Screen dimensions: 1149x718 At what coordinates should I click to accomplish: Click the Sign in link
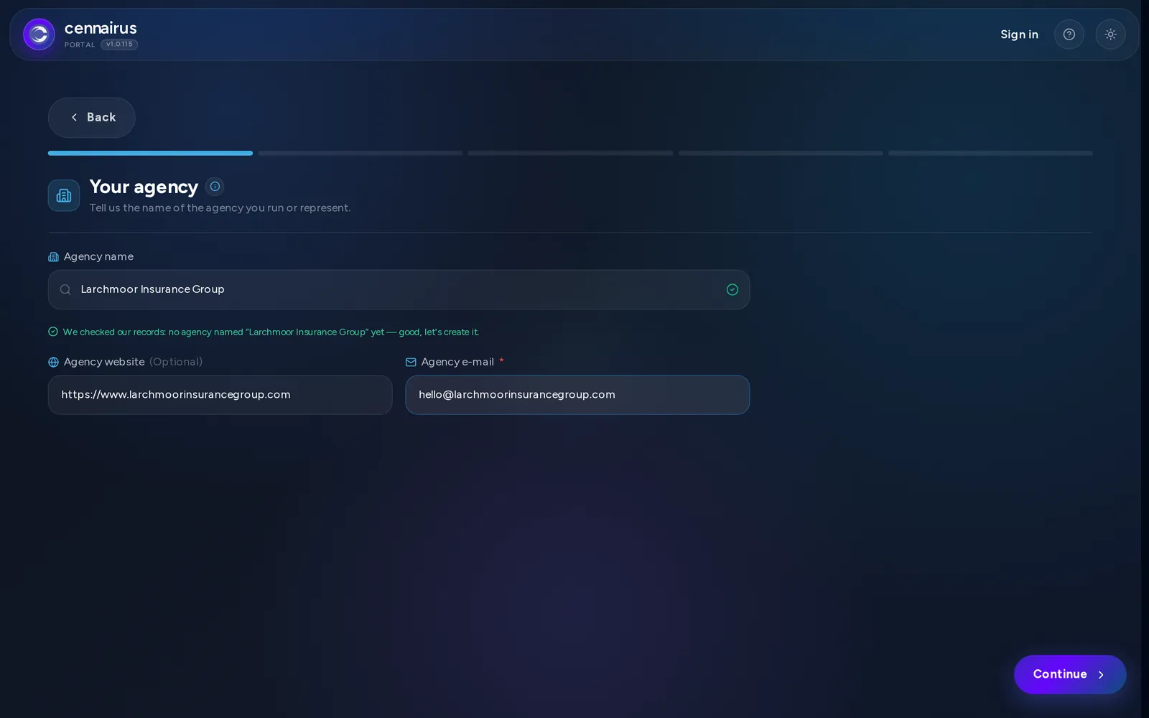click(1019, 34)
